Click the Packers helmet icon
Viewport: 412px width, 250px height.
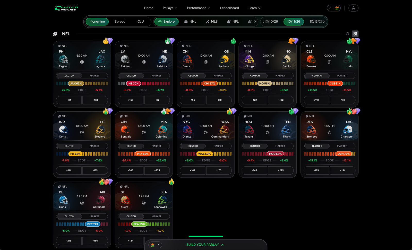224,59
